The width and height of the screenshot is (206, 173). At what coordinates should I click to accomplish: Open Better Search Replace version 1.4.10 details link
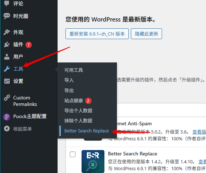point(202,162)
